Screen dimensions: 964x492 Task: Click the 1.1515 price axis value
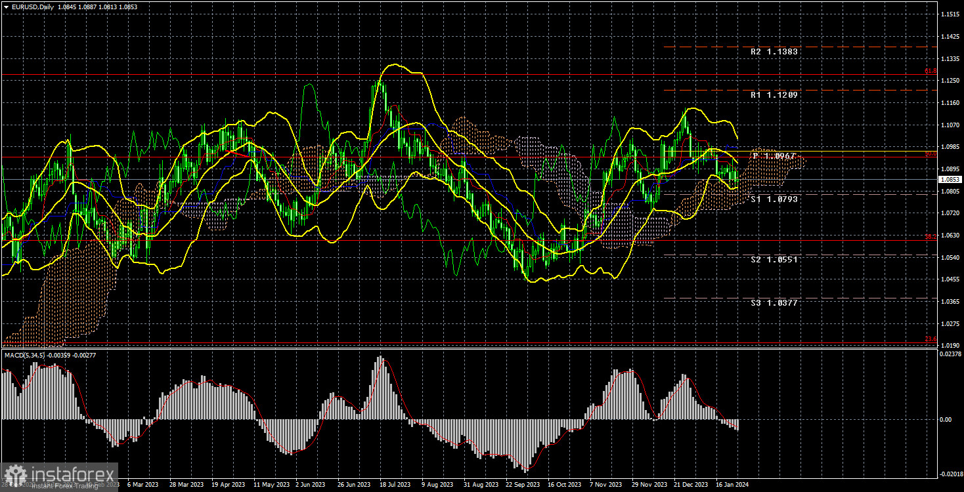pos(950,14)
